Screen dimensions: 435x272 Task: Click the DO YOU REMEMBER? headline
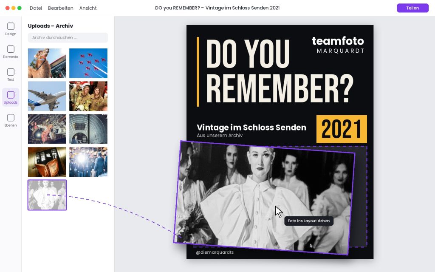[280, 71]
